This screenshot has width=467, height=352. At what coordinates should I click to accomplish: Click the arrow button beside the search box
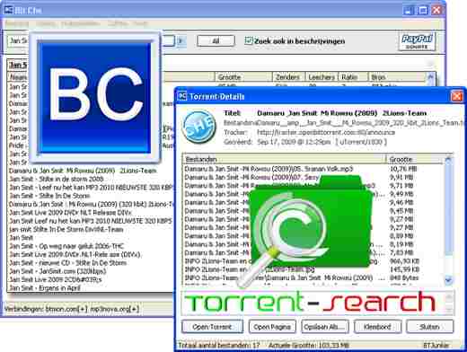(x=181, y=40)
